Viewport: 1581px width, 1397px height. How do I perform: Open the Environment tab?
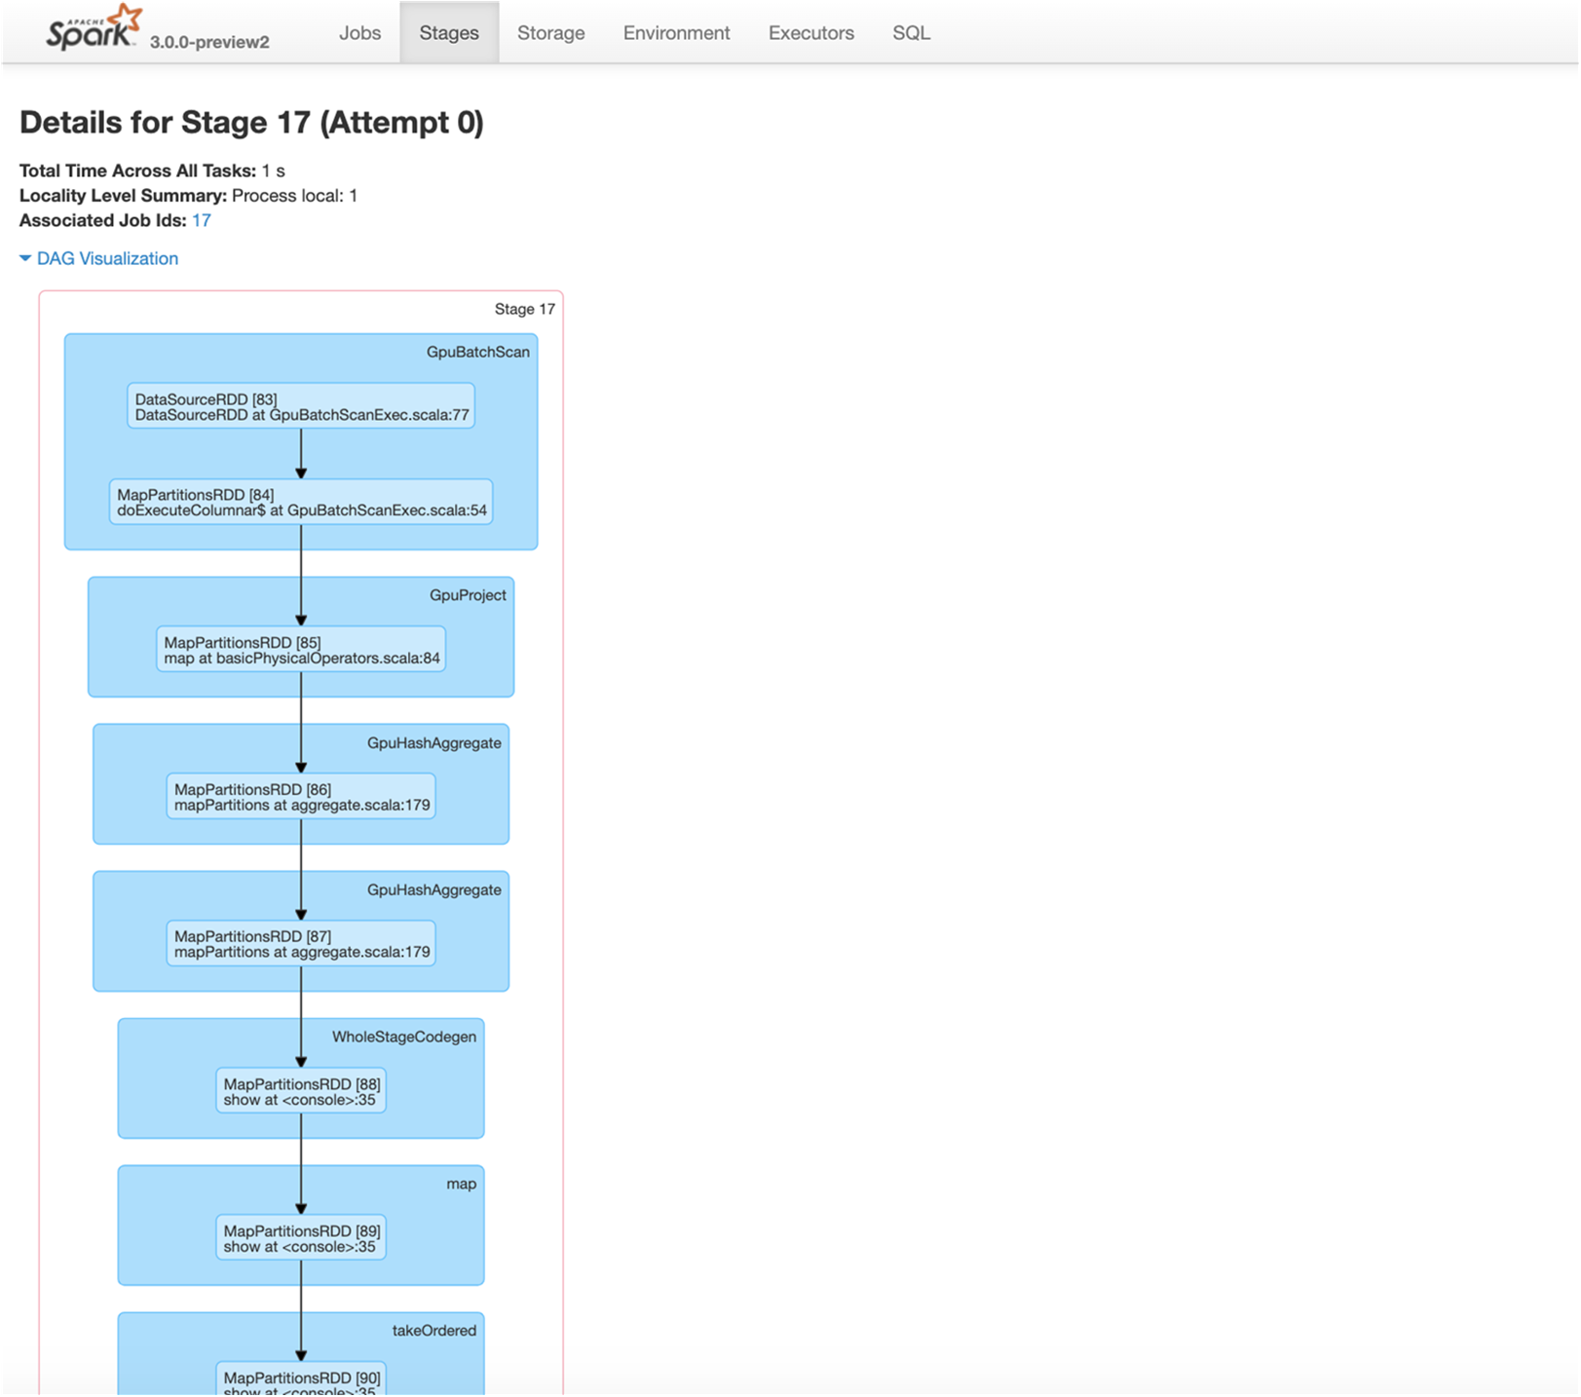coord(676,33)
